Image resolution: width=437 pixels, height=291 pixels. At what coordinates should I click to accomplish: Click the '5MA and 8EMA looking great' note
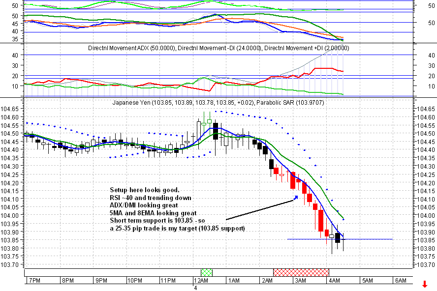[153, 213]
